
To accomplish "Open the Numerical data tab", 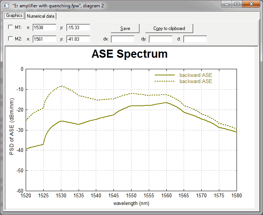I will click(41, 16).
